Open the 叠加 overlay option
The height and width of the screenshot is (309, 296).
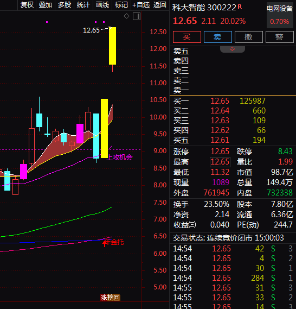click(46, 4)
